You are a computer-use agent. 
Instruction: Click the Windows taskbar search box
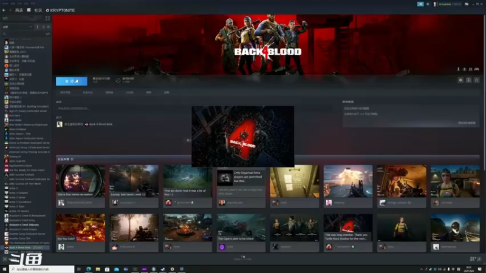coord(41,269)
